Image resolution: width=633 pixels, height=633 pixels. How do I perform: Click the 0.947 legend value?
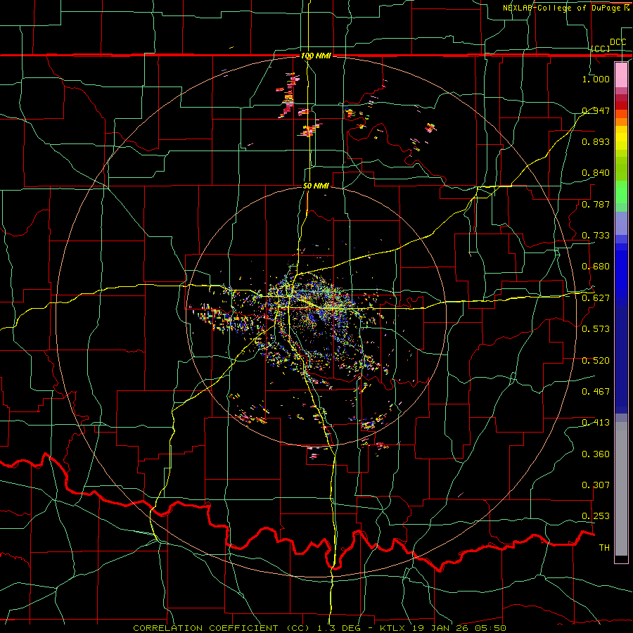[x=596, y=110]
